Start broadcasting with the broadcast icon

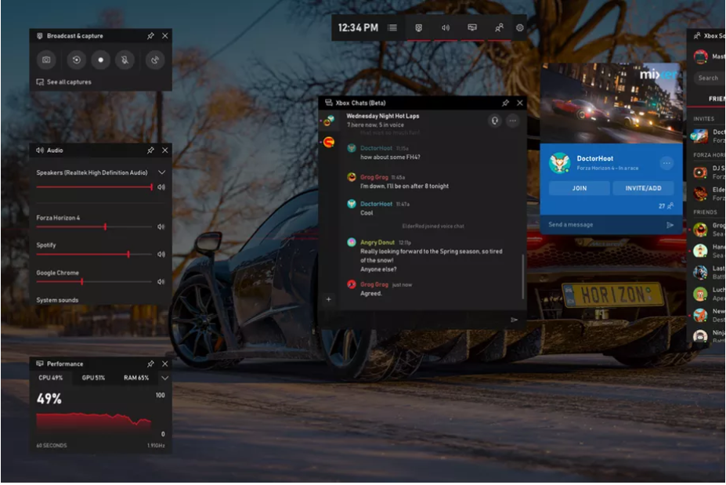click(155, 60)
